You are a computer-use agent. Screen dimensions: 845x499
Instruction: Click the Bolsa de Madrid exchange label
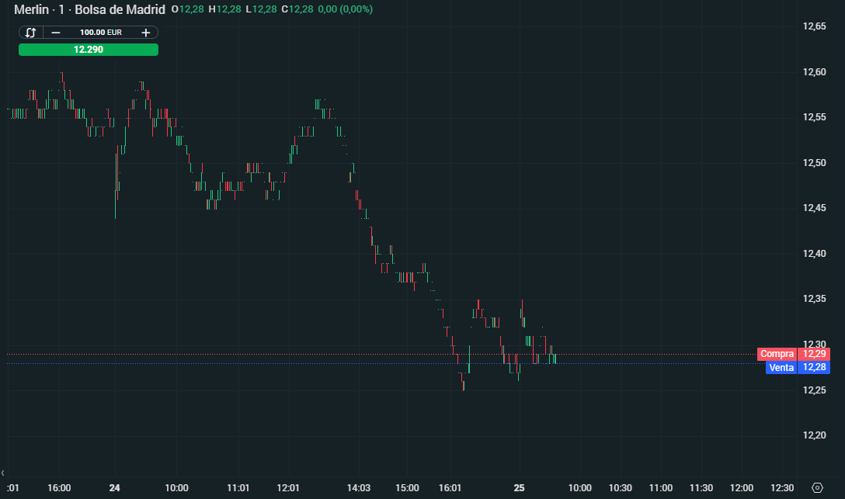pos(120,9)
